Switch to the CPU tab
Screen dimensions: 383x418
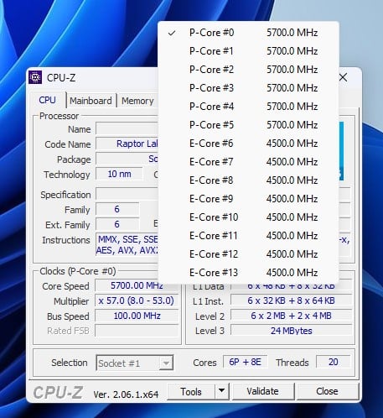pos(47,100)
